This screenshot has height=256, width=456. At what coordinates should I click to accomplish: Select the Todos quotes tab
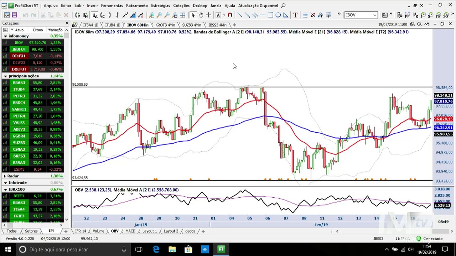click(11, 231)
